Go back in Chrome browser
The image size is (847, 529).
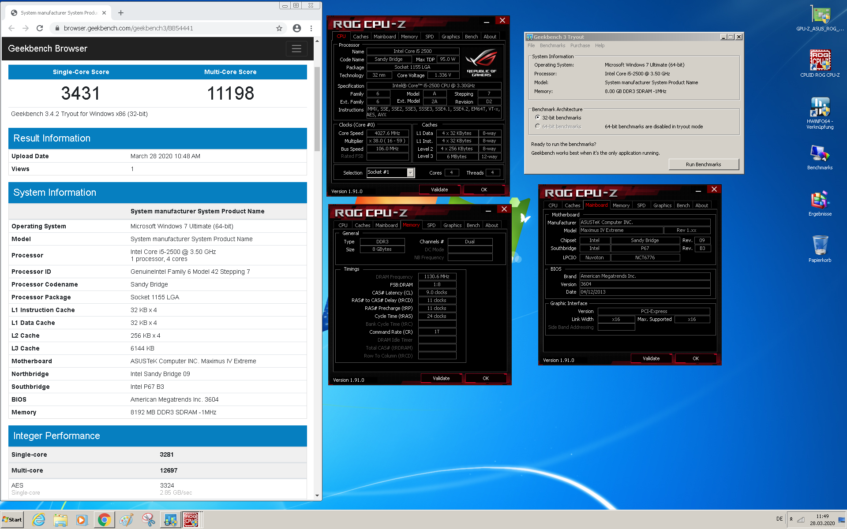[12, 28]
